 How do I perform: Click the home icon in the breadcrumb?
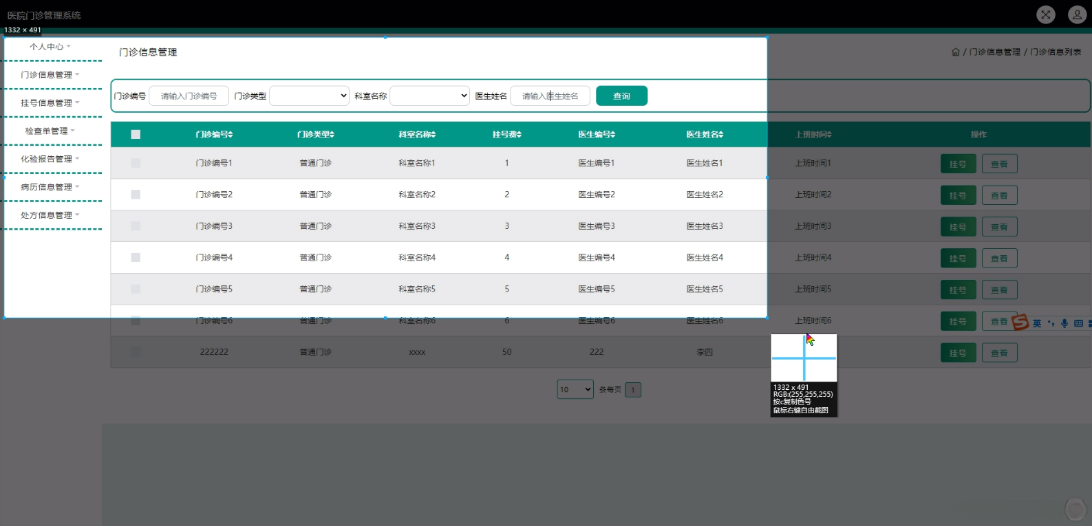(x=956, y=52)
